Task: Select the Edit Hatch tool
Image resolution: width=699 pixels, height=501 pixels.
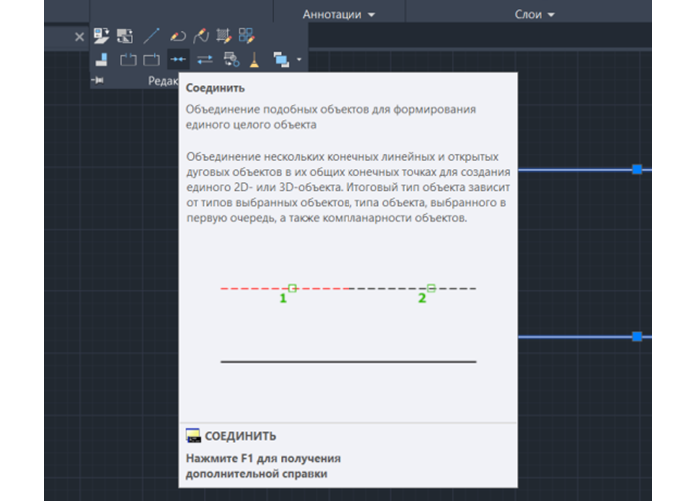Action: coord(224,36)
